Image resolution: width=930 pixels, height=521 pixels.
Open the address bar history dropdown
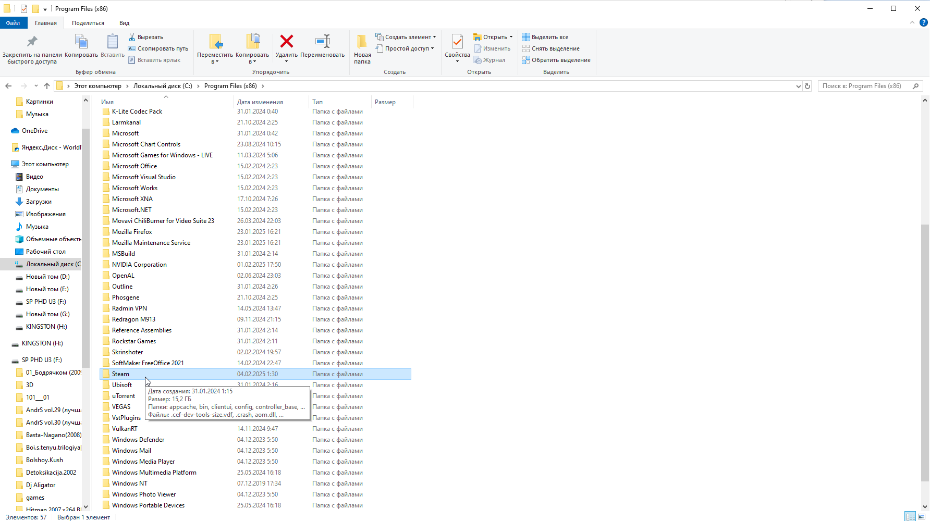click(798, 86)
